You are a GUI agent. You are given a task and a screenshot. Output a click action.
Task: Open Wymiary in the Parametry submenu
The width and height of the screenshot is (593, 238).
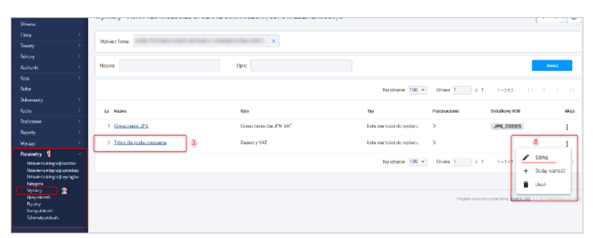point(34,191)
